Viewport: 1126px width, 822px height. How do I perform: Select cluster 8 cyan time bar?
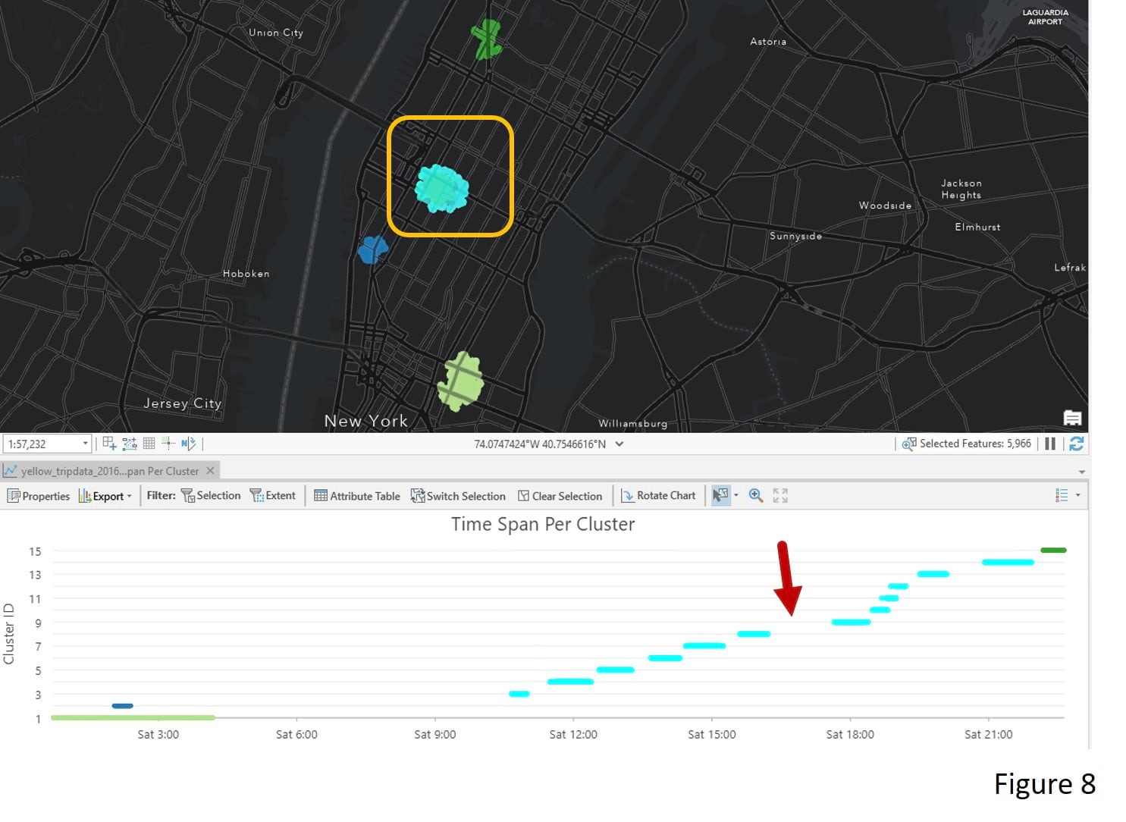pos(754,634)
